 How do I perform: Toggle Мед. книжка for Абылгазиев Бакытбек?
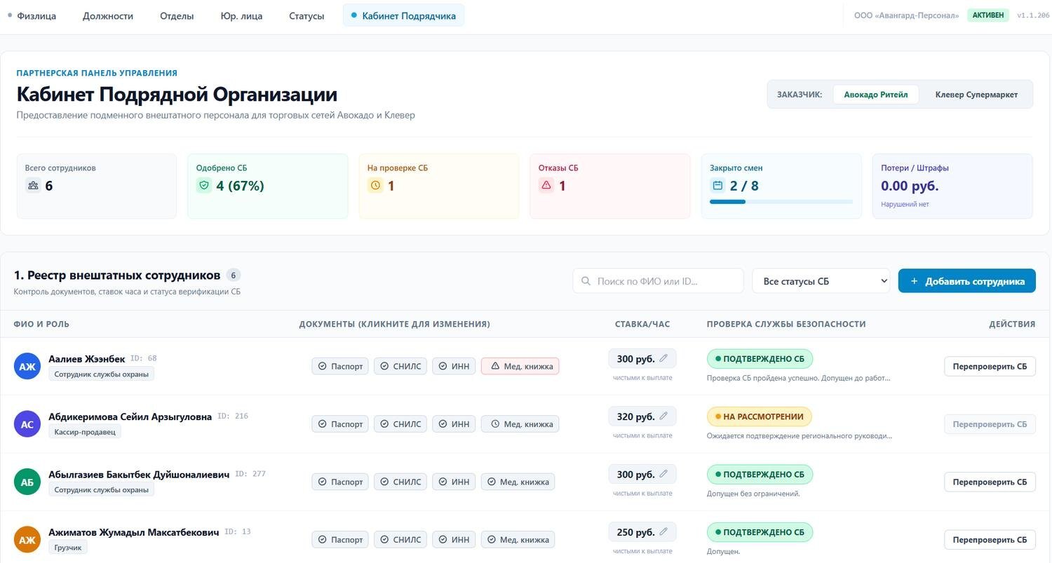[x=518, y=482]
